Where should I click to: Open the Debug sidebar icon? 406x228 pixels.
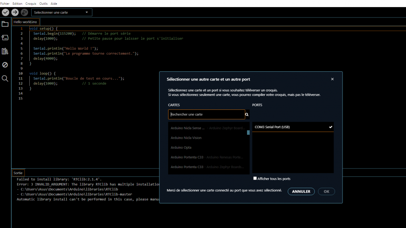click(5, 65)
